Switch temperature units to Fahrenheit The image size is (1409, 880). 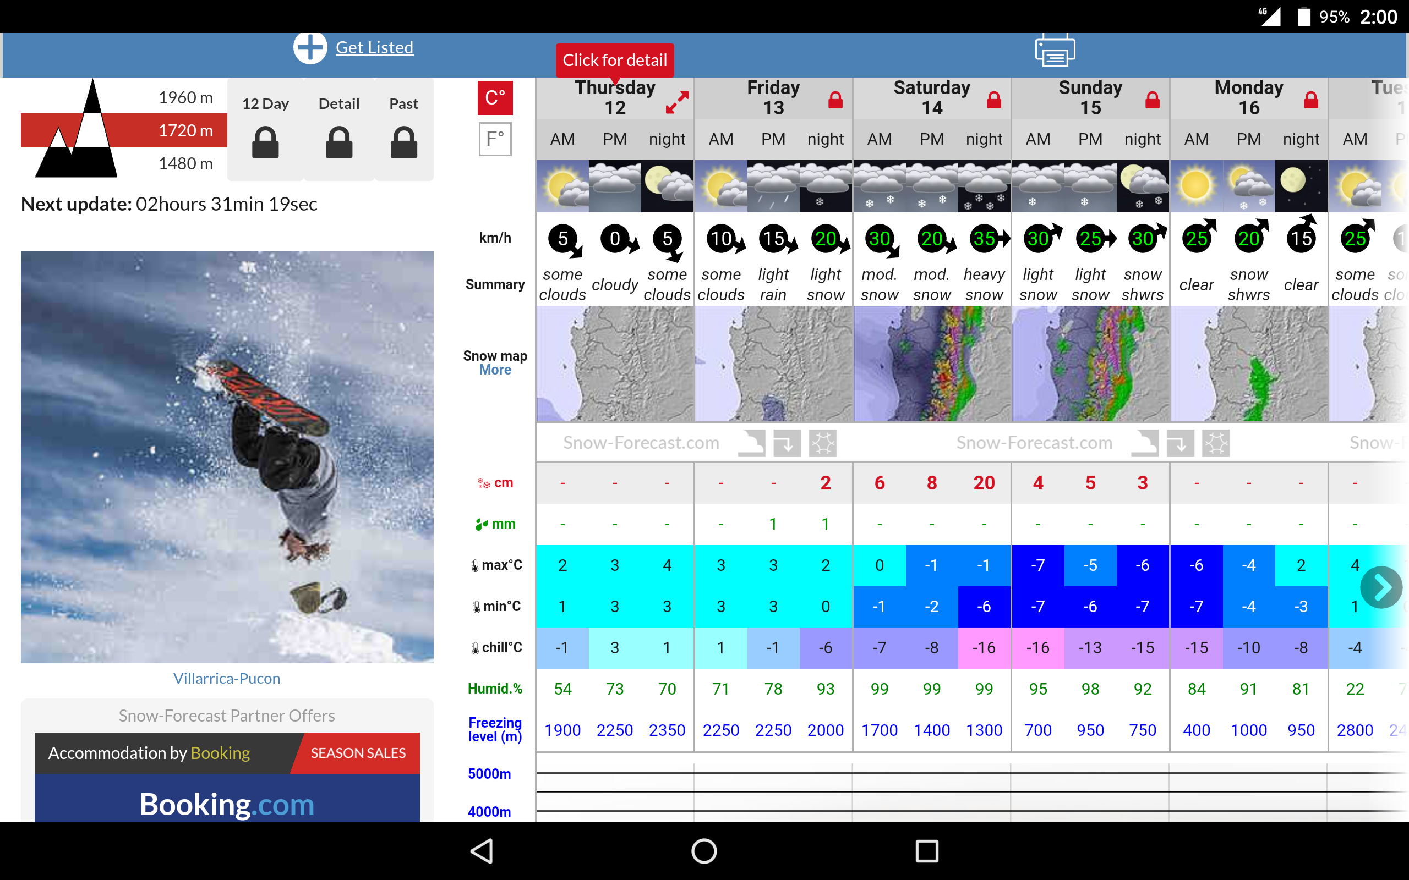pos(495,139)
